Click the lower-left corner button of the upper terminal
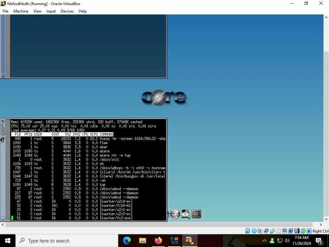 pos(3,75)
